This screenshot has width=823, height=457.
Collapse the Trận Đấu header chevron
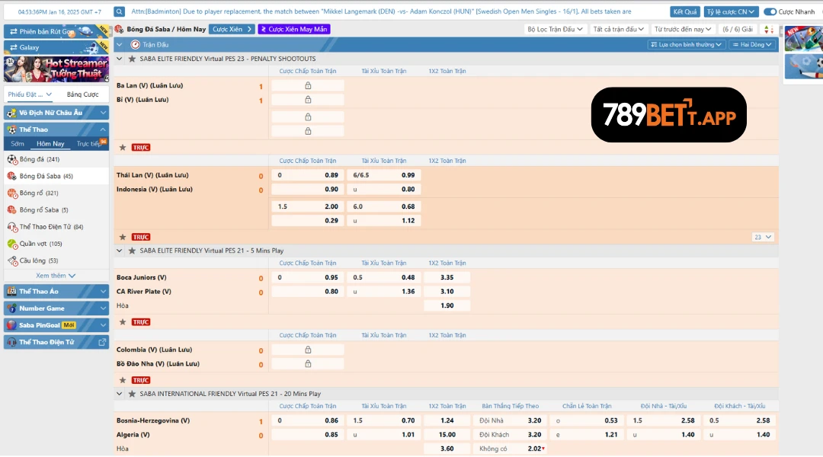click(x=120, y=45)
